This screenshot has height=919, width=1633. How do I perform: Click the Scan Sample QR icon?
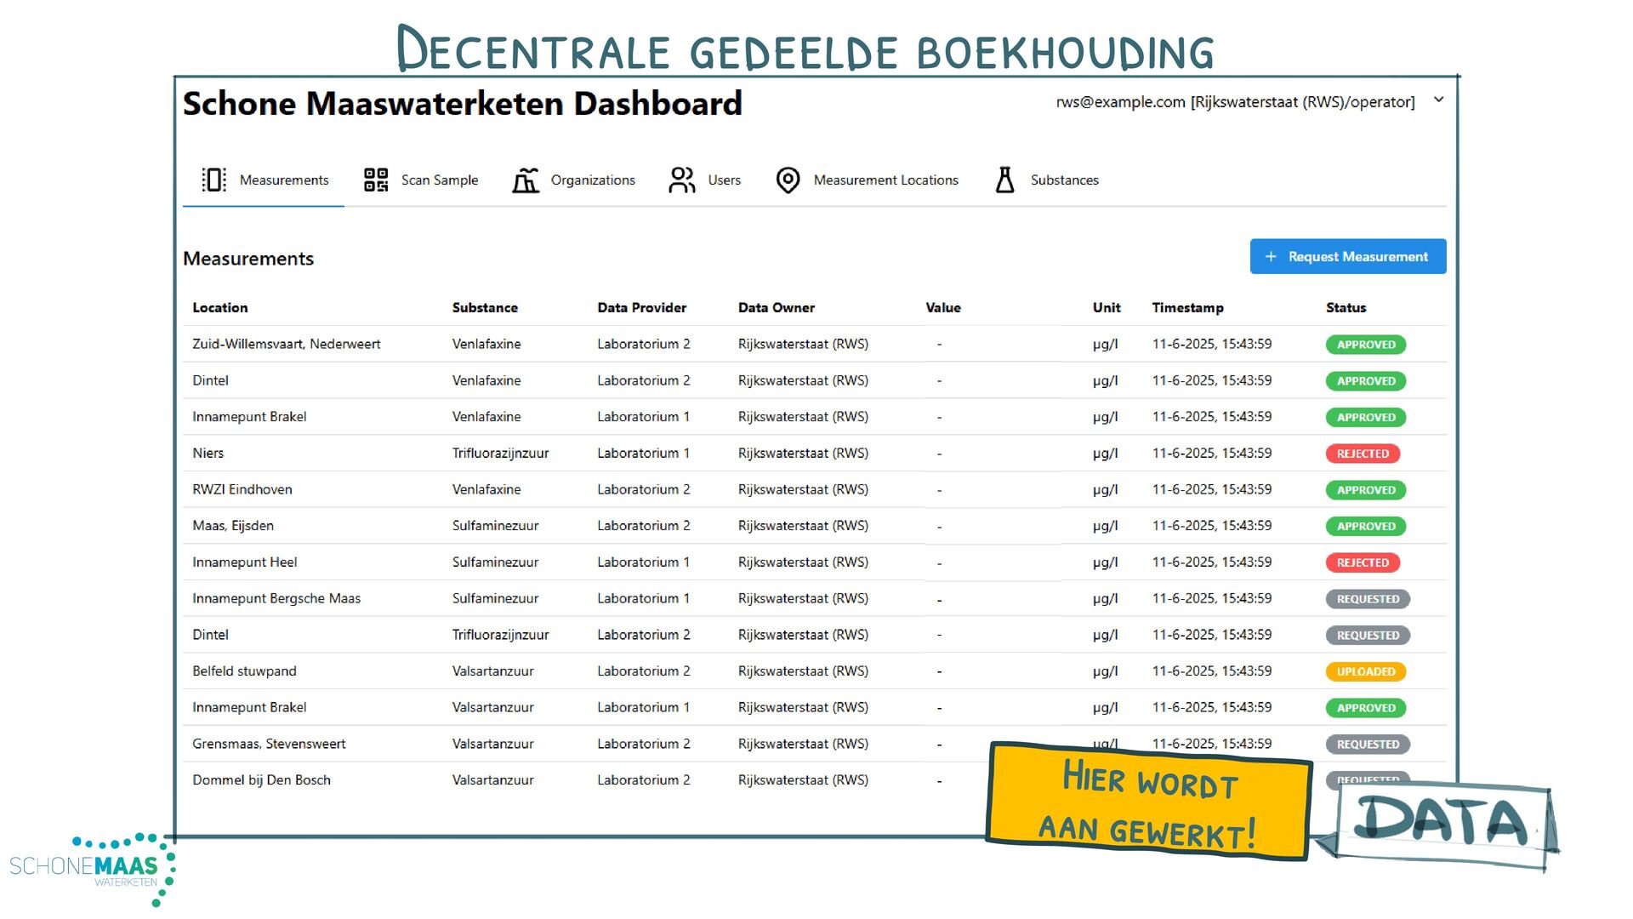(375, 180)
